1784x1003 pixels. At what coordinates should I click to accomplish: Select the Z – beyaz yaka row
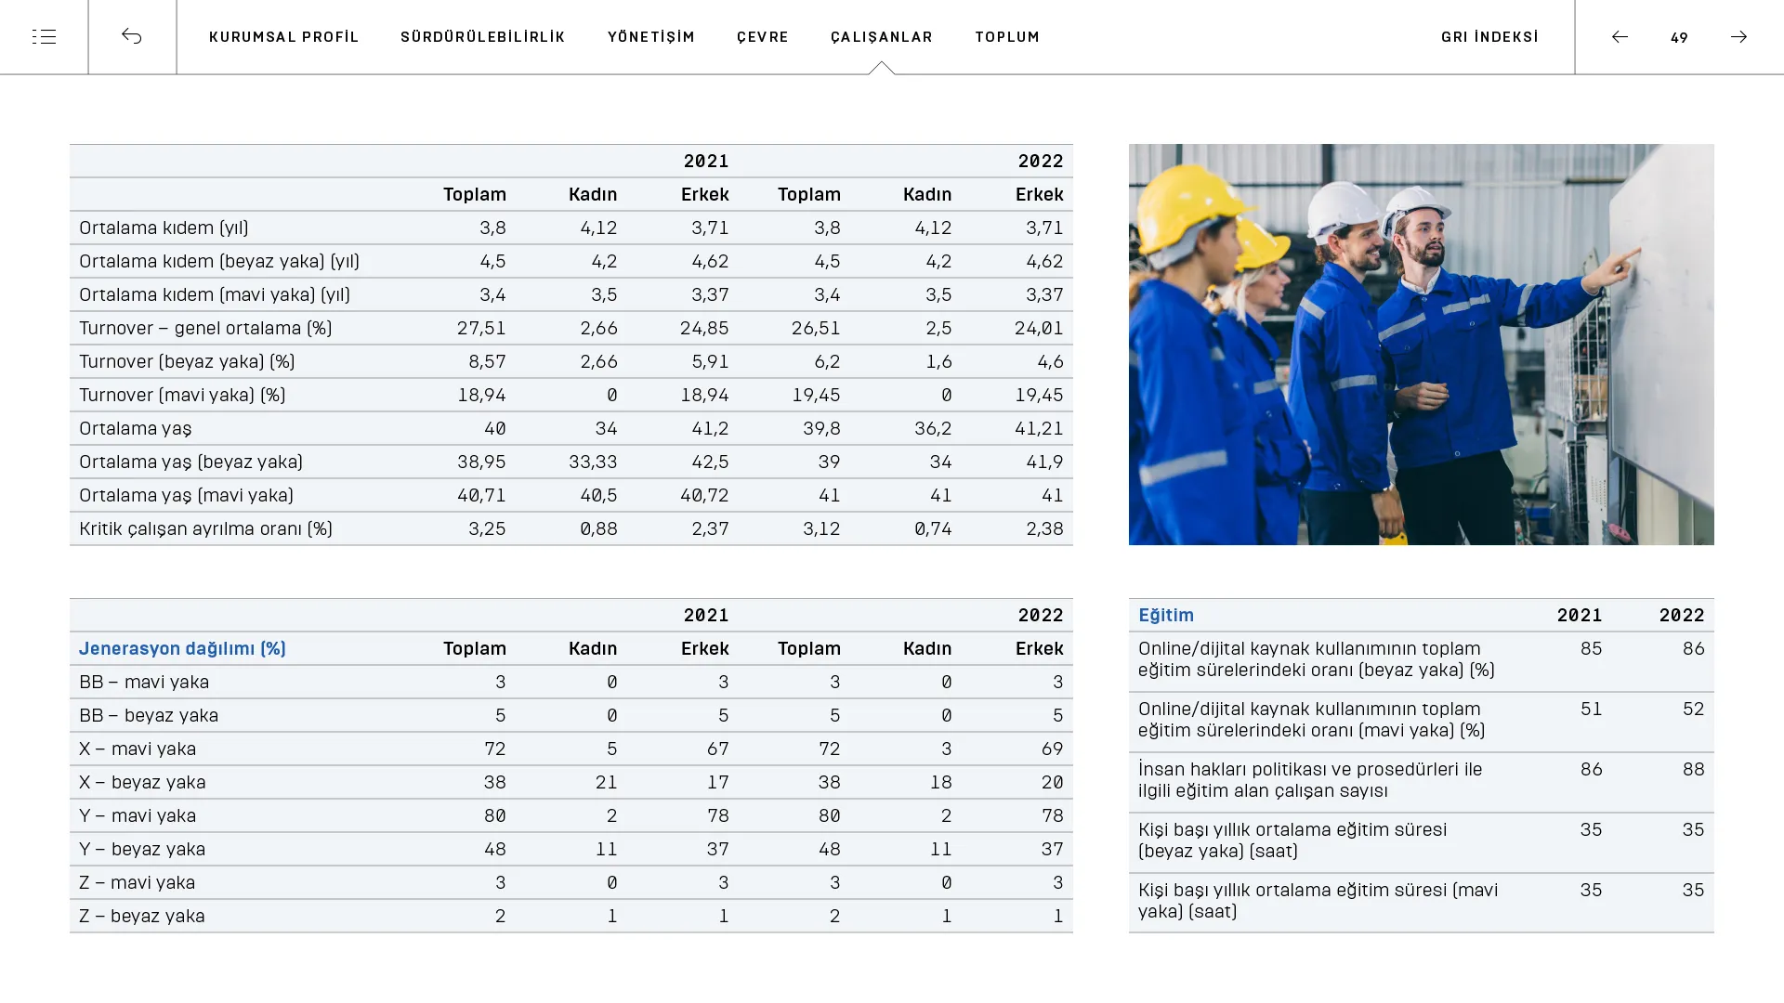coord(571,916)
